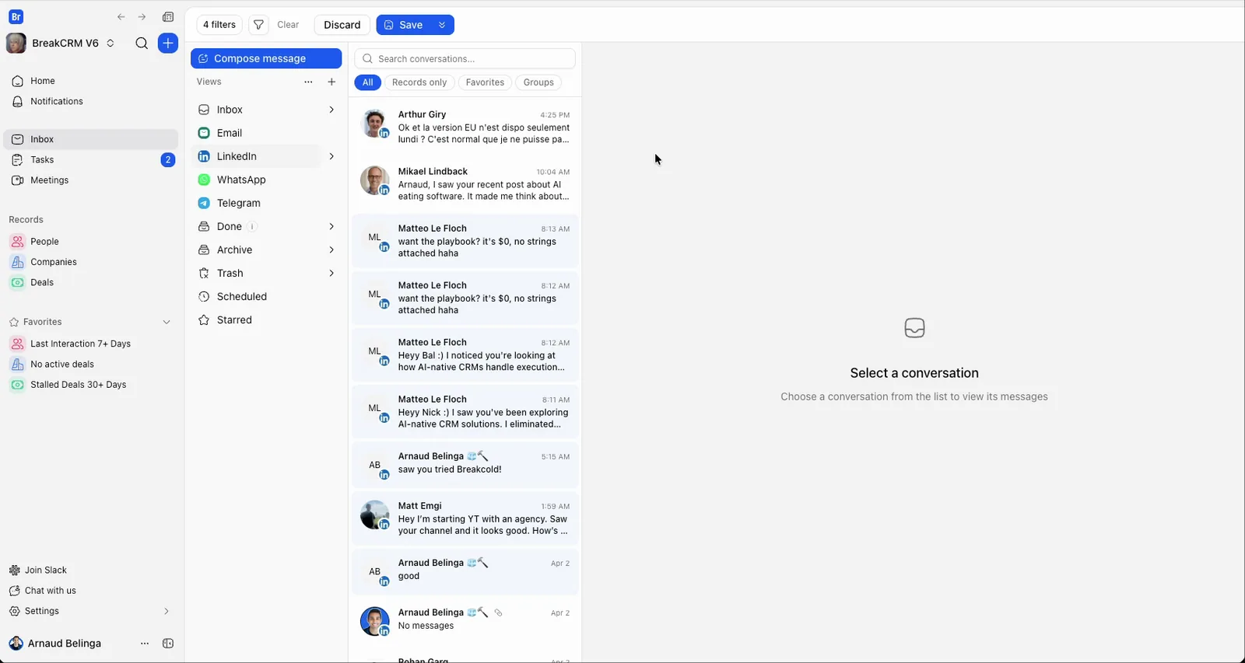Open the Save button dropdown arrow
Image resolution: width=1245 pixels, height=663 pixels.
tap(442, 25)
